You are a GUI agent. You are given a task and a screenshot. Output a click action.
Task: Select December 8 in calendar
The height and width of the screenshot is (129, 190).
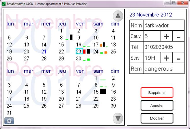[x=96, y=85]
